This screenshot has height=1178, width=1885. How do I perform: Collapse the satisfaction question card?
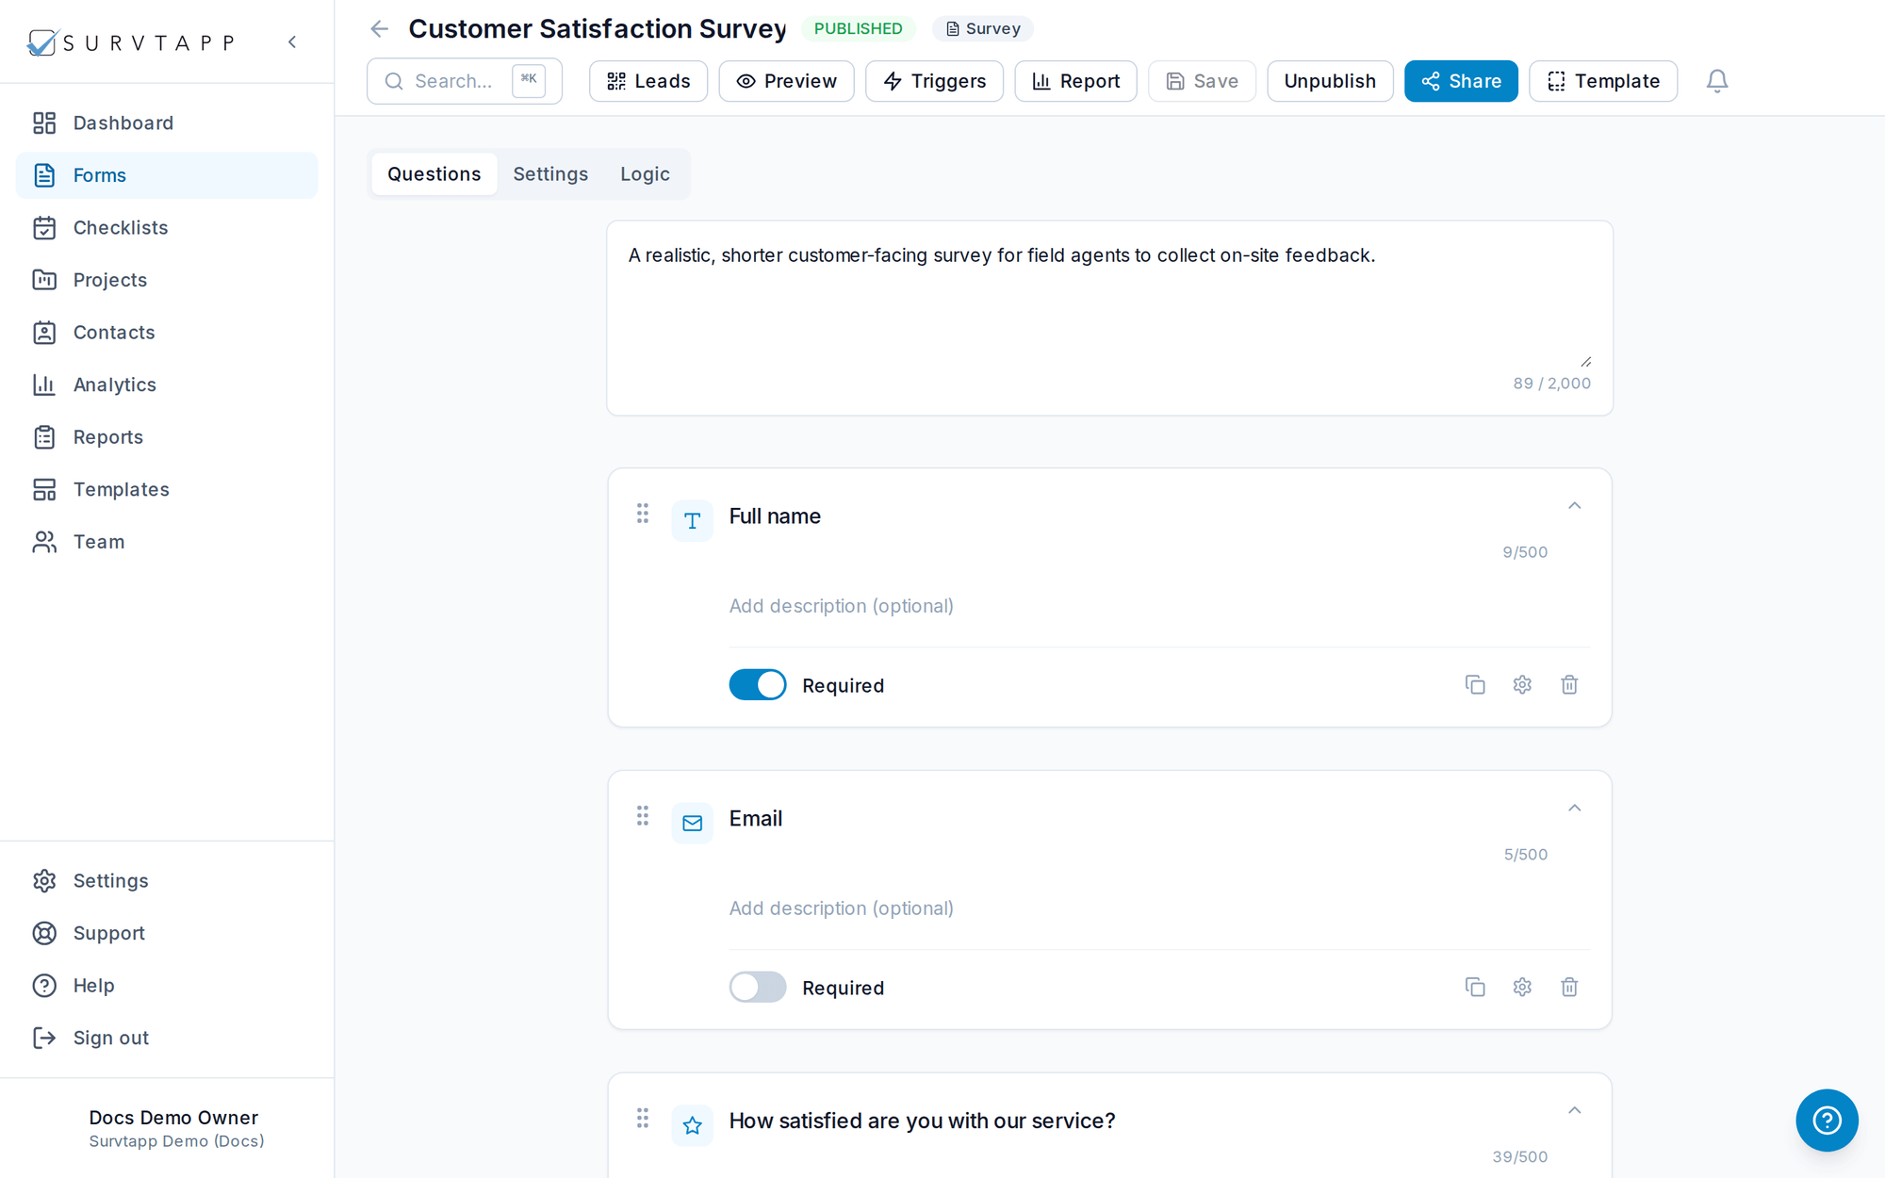1574,1110
